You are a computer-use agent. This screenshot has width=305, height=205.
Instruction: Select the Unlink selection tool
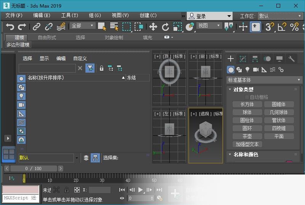(49, 27)
